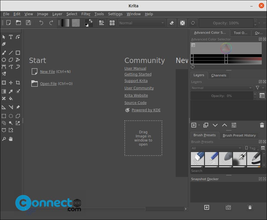Open the Brush Presets All tag dropdown
The height and width of the screenshot is (220, 267).
216,148
